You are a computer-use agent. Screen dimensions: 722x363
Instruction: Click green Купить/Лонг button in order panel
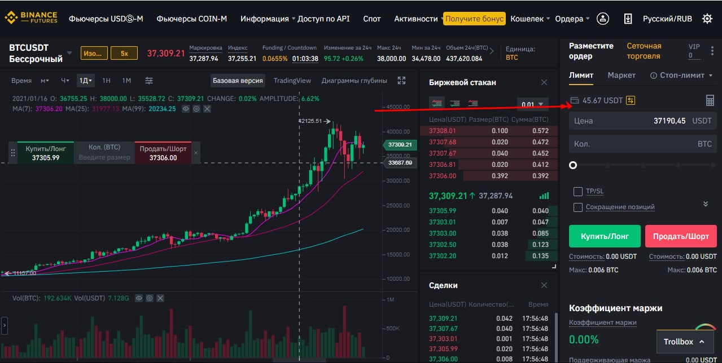point(605,236)
